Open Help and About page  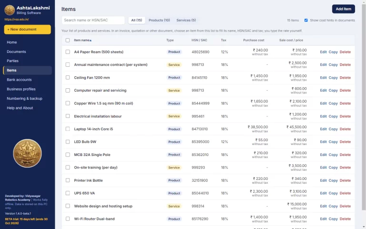point(28,108)
